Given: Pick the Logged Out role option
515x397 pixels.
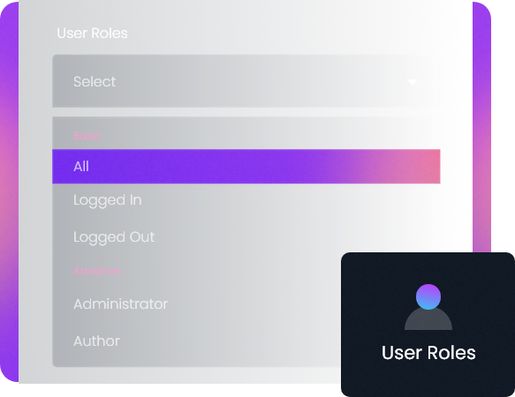Looking at the screenshot, I should point(114,237).
